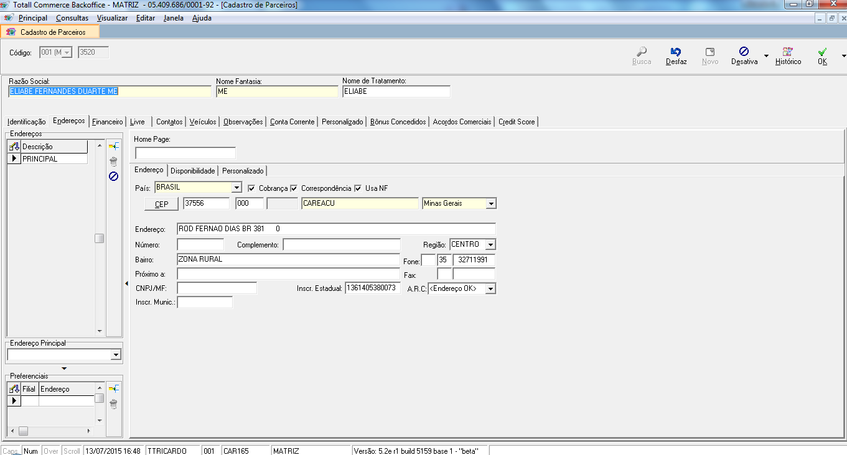Add a new row in the Preferenciais panel
The height and width of the screenshot is (455, 847).
(113, 388)
